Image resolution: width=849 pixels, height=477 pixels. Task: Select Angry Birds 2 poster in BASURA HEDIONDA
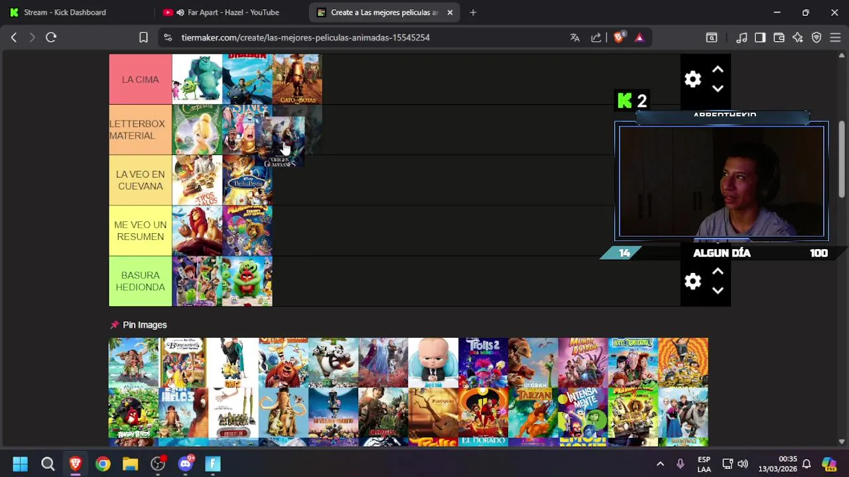point(247,282)
